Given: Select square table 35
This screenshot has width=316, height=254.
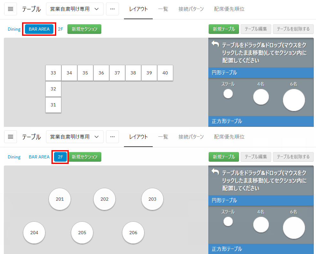Looking at the screenshot, I should click(85, 73).
